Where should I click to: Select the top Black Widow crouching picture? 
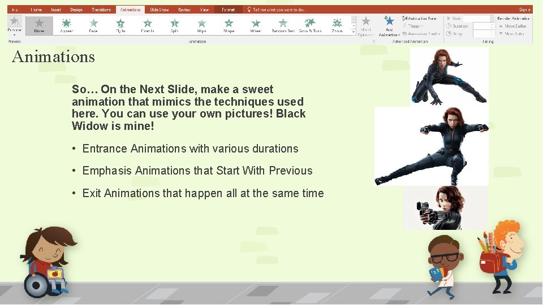coord(449,77)
